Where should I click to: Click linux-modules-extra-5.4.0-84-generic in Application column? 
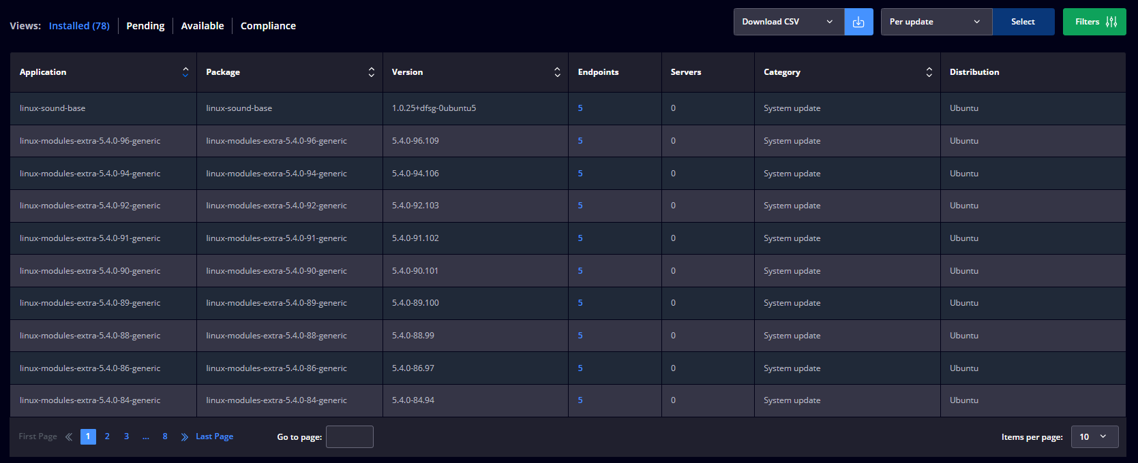point(90,400)
